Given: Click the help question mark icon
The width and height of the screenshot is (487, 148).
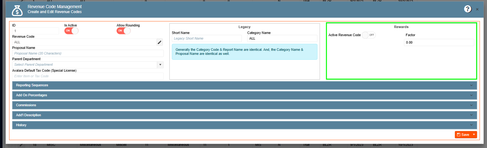Looking at the screenshot, I should tap(467, 9).
